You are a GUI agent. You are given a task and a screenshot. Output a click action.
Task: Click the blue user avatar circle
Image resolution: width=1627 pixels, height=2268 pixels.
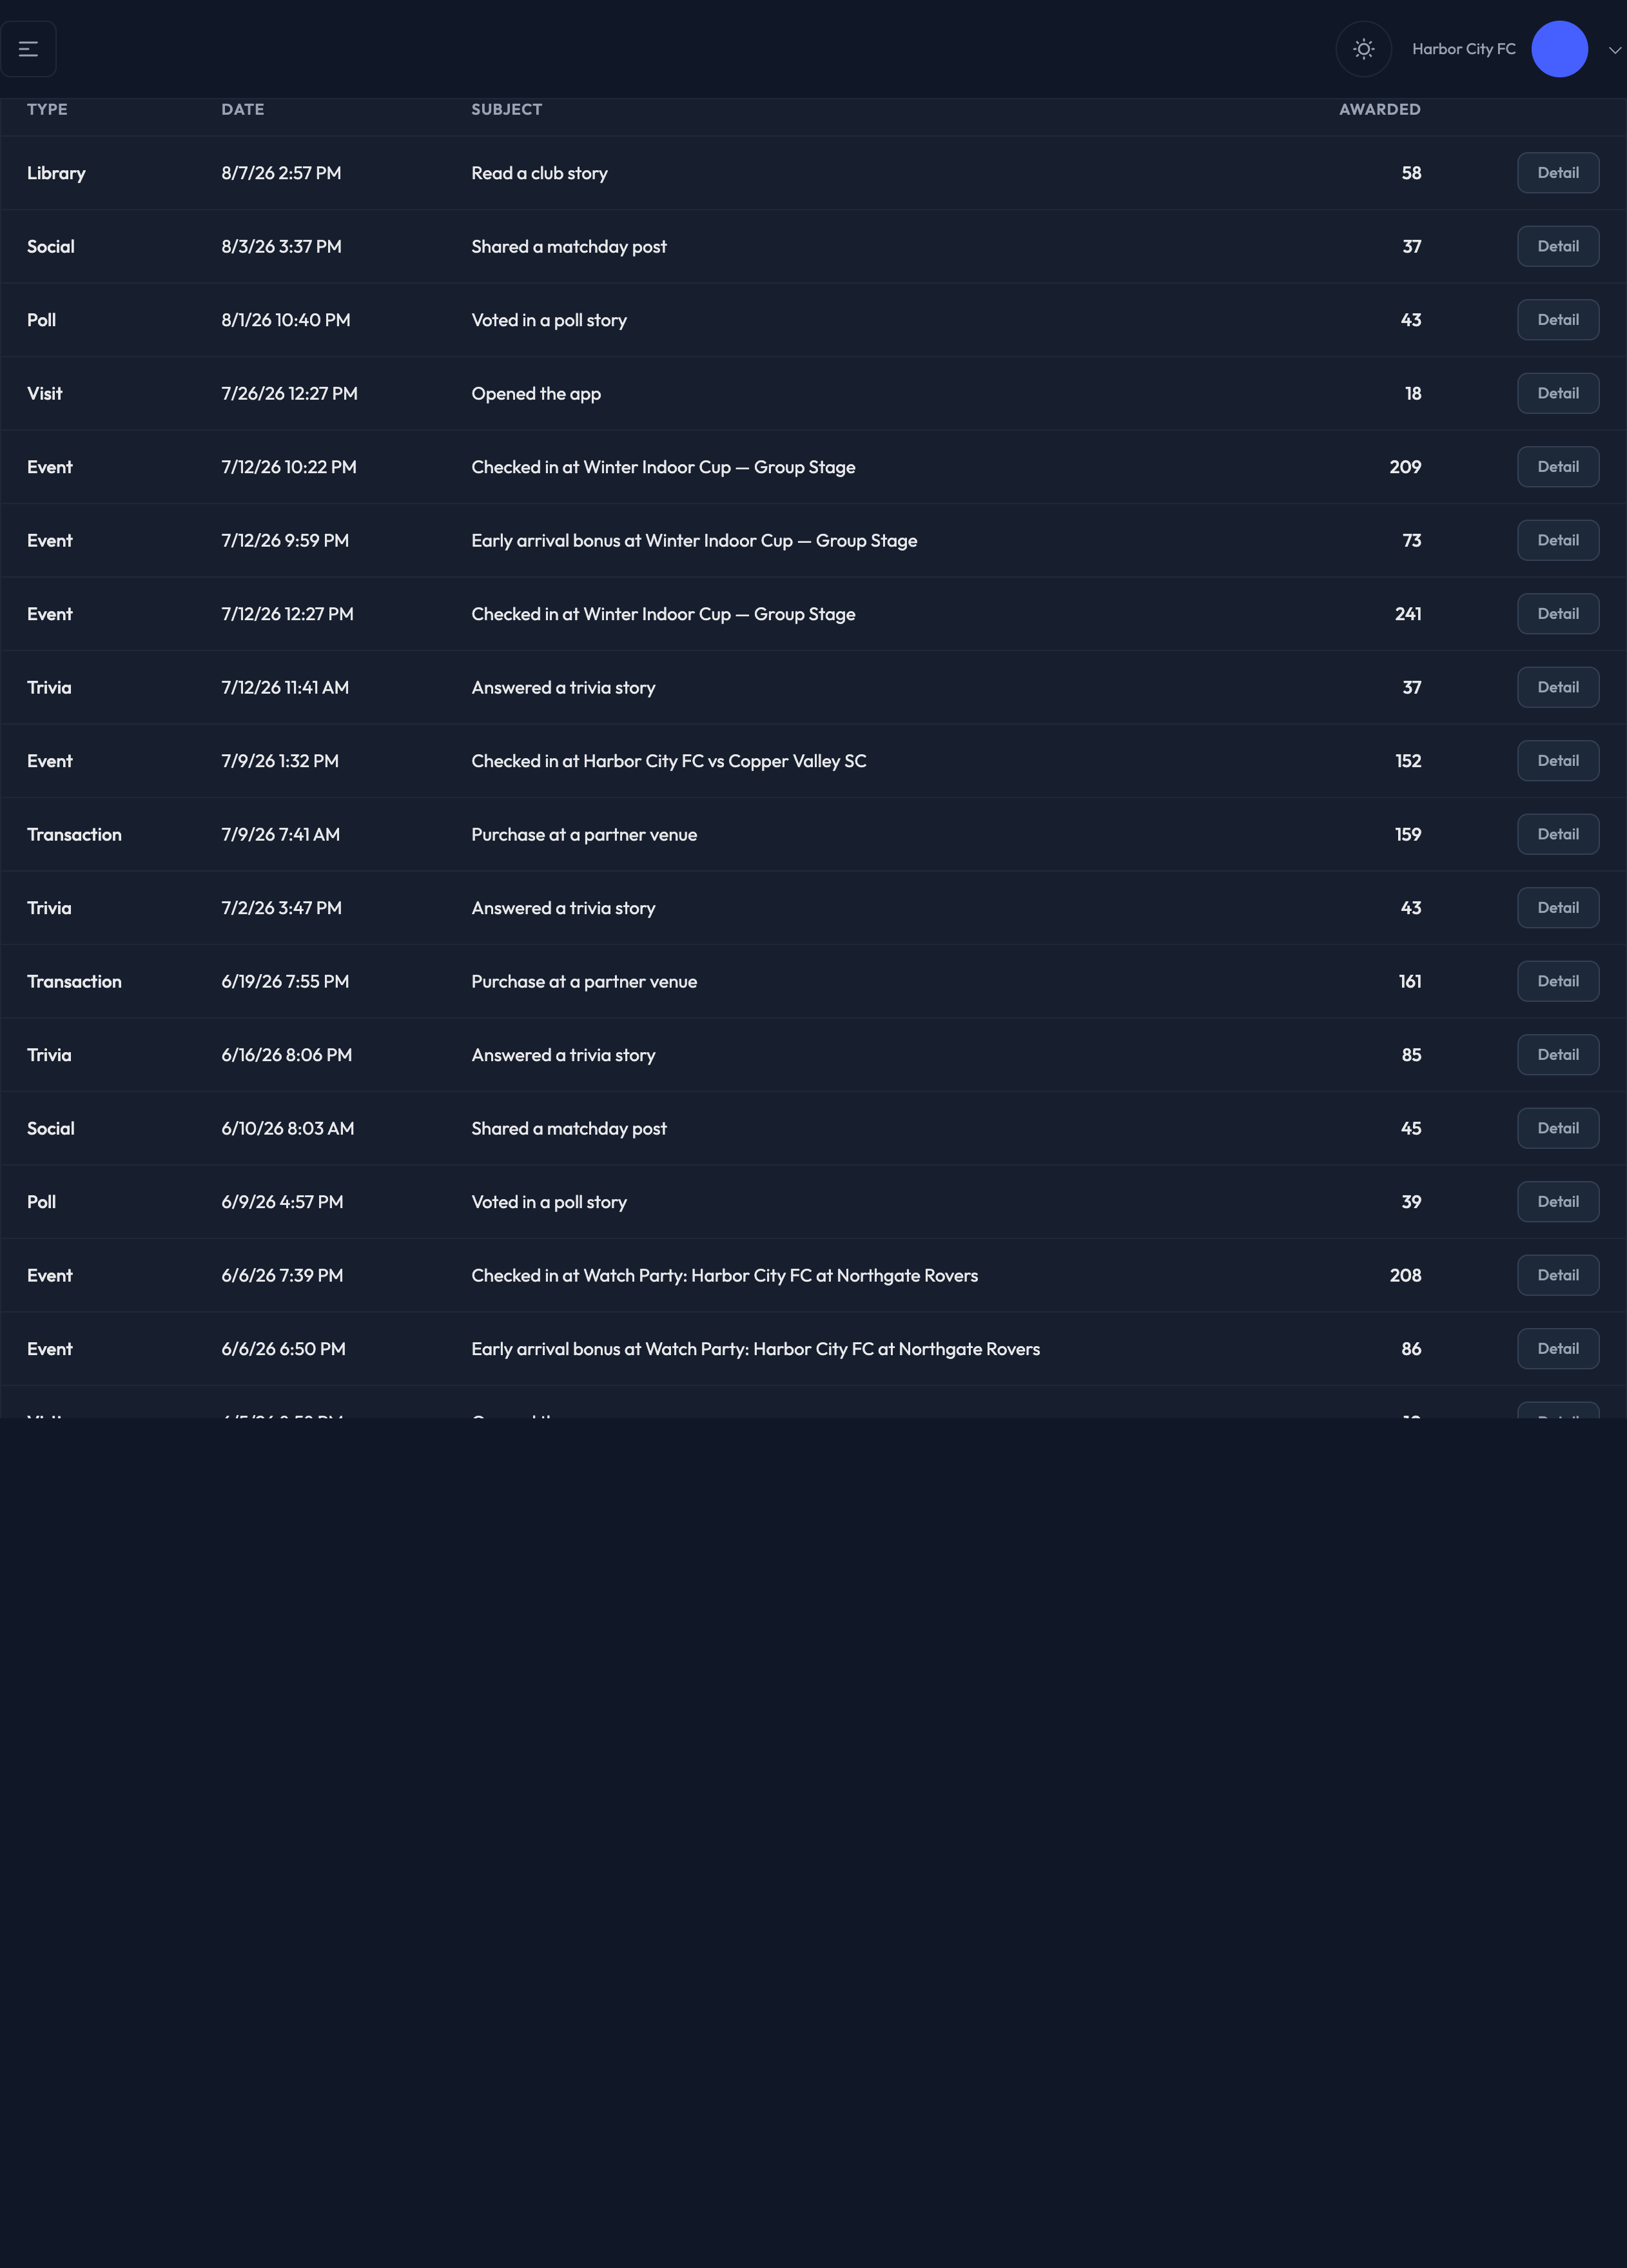tap(1559, 49)
